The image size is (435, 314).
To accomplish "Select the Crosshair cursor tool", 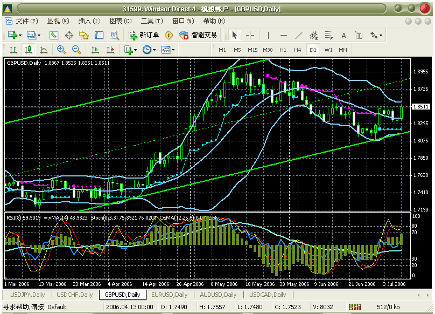I will (x=250, y=35).
